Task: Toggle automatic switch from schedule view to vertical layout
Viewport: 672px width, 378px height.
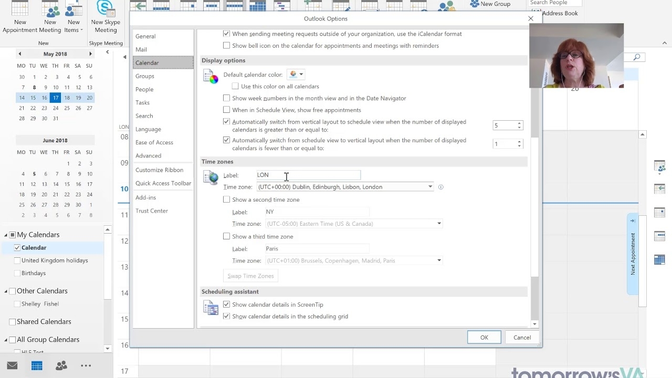Action: tap(226, 140)
